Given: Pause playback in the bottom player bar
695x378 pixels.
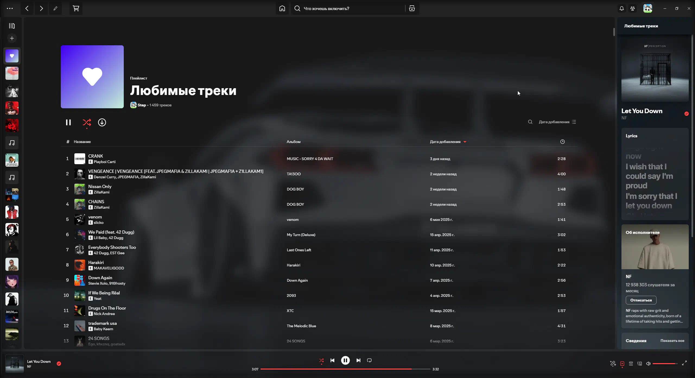Looking at the screenshot, I should pyautogui.click(x=345, y=360).
